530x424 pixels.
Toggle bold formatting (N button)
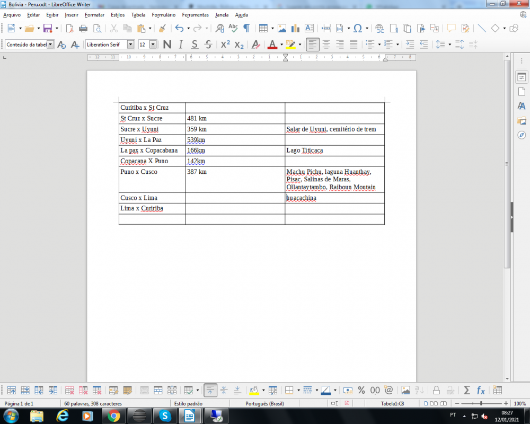point(167,45)
